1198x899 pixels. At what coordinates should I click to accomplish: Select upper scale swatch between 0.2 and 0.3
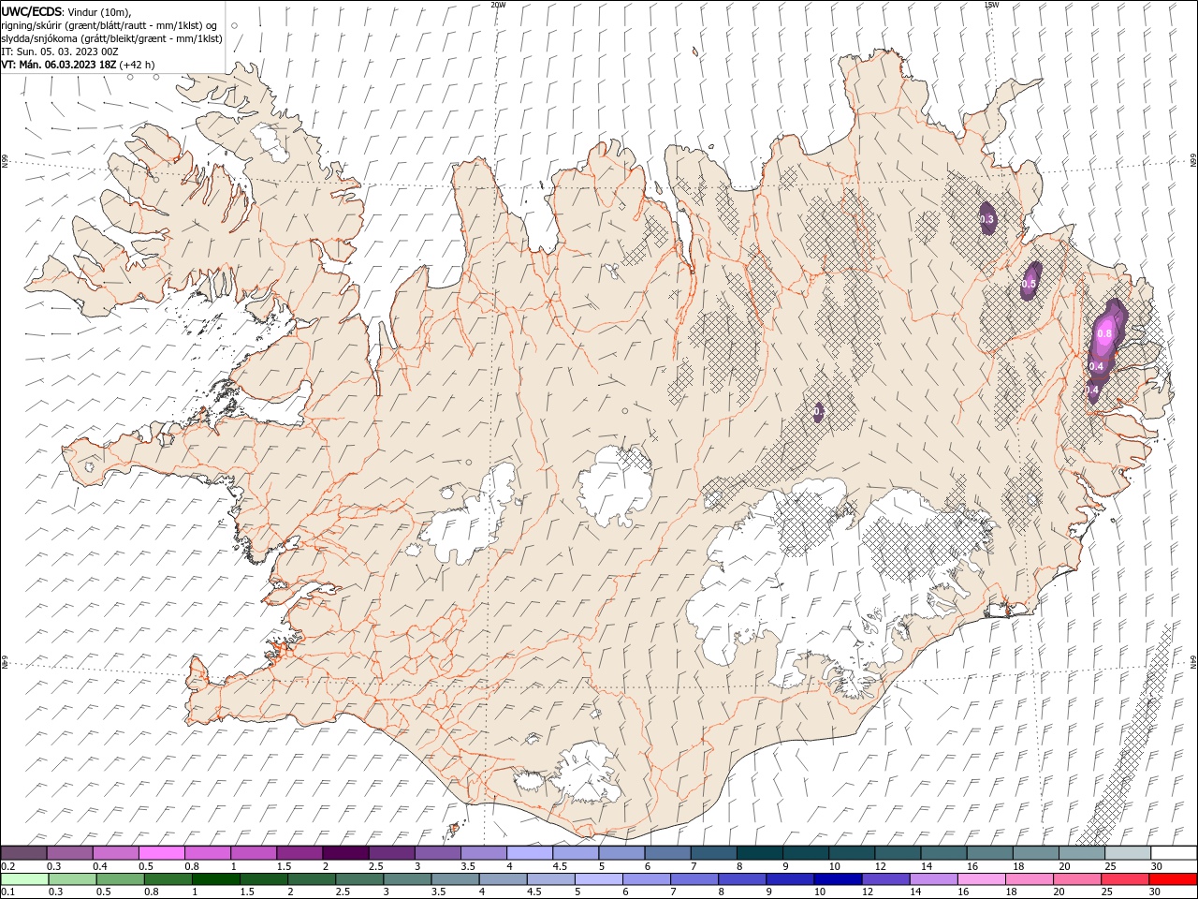point(23,853)
